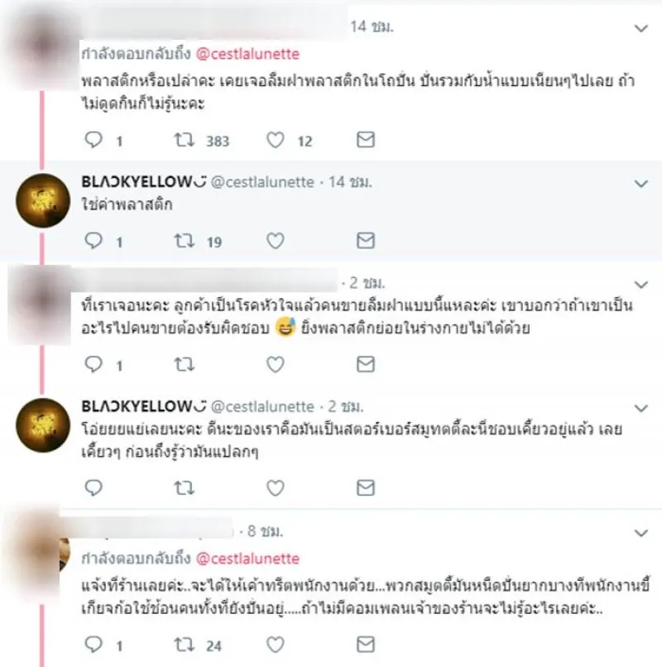
Task: Retweet BLACKYELLOW's tweet with 19 retweets
Action: coord(185,241)
